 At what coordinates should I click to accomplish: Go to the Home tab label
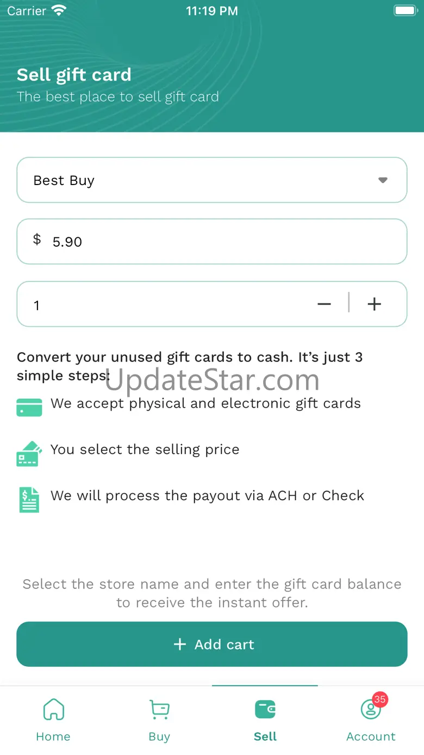53,736
